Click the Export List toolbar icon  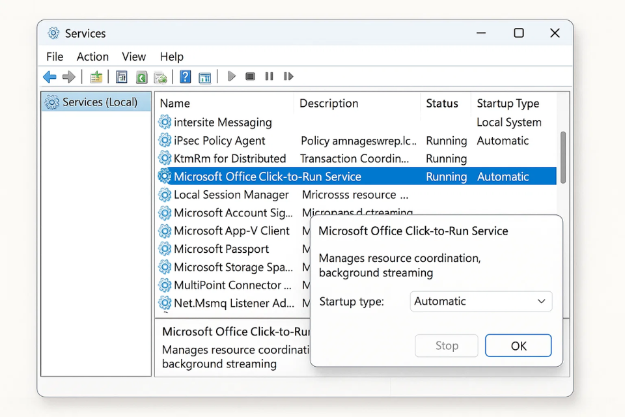coord(160,76)
